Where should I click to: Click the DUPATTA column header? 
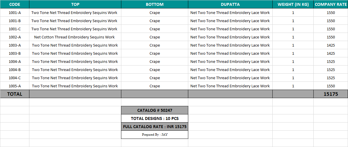pyautogui.click(x=230, y=4)
